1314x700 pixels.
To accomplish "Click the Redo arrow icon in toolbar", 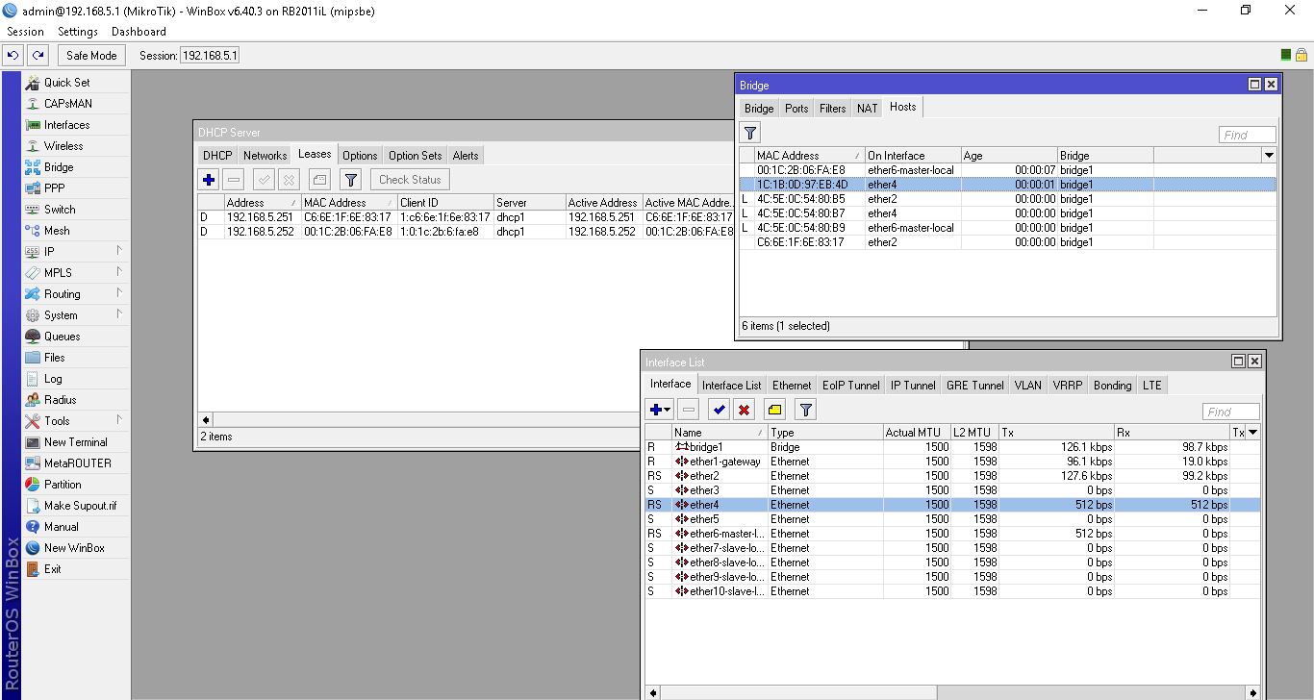I will click(x=38, y=55).
